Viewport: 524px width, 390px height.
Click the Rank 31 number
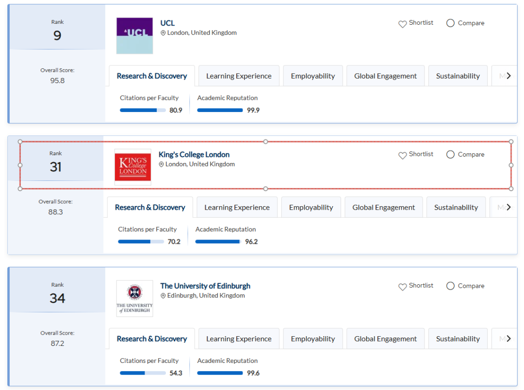coord(55,167)
